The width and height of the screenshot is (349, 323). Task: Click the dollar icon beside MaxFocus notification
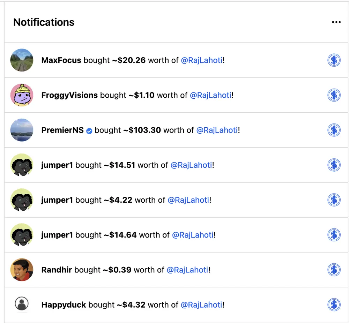click(x=334, y=60)
